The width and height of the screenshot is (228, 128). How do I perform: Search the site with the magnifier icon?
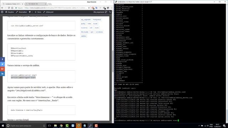tap(110, 12)
